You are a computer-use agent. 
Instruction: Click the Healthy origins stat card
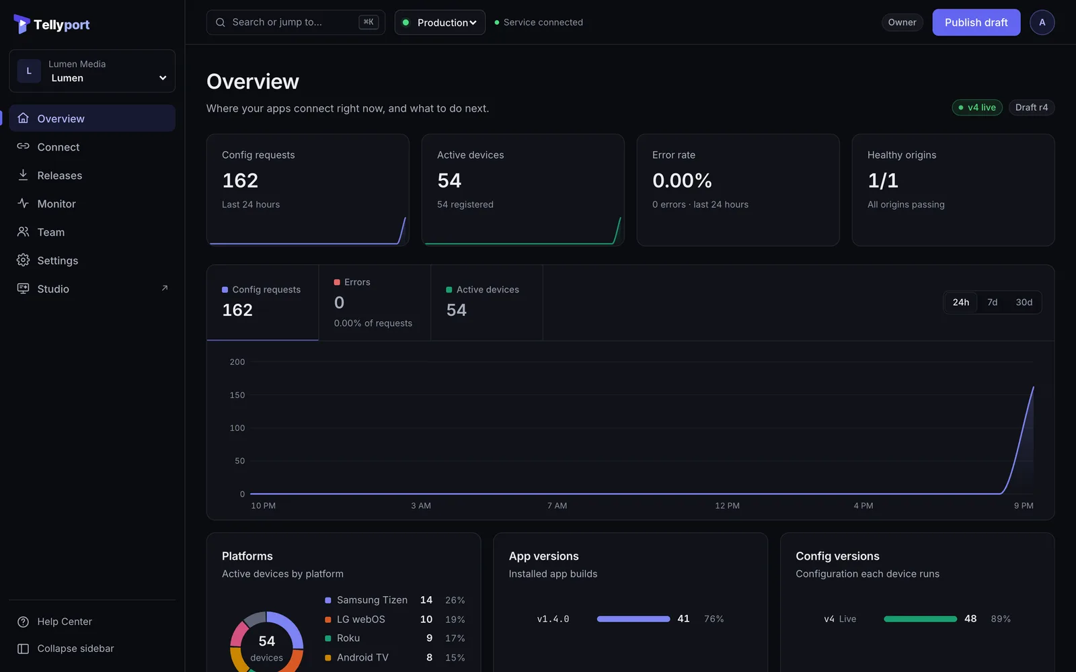coord(953,190)
